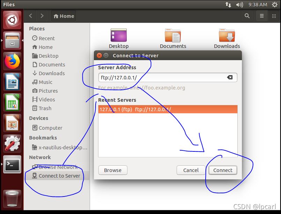
Task: Select the Downloads folder icon
Action: pos(227,38)
